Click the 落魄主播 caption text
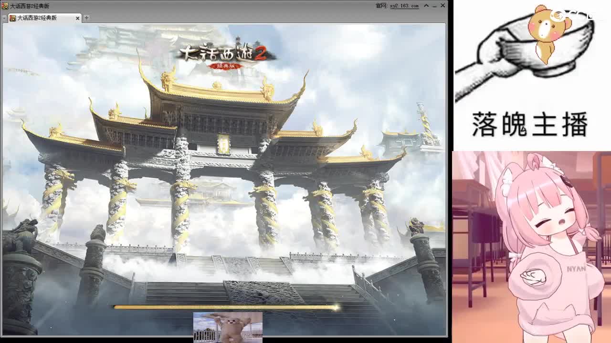Viewport: 611px width, 343px height. [x=530, y=125]
